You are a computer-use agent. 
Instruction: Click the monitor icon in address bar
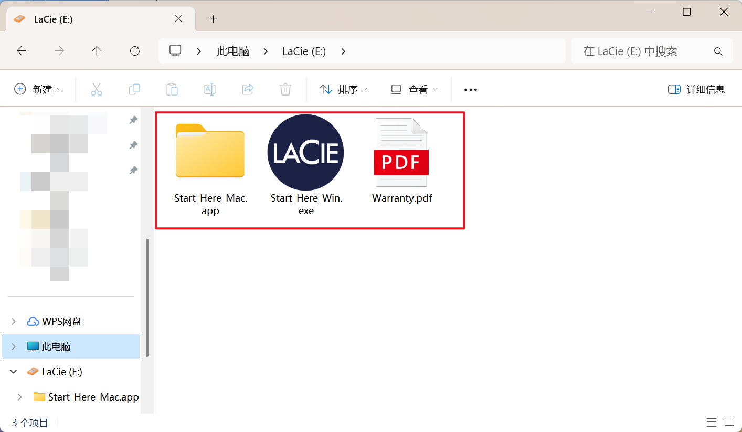click(175, 50)
